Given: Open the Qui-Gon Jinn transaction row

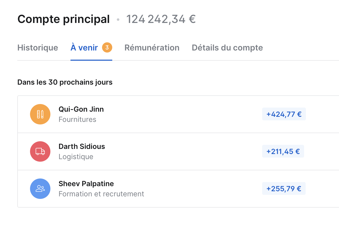Looking at the screenshot, I should 178,114.
